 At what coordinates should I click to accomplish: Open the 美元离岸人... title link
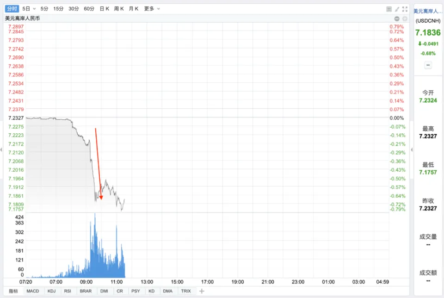pos(428,11)
